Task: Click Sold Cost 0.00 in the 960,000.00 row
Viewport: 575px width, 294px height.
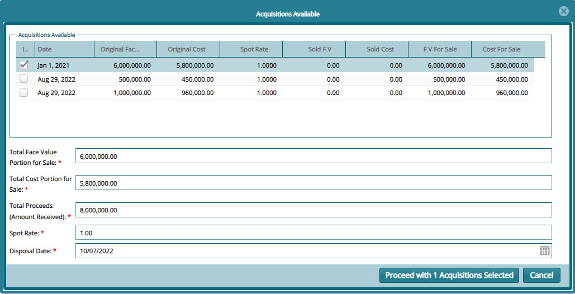Action: pyautogui.click(x=396, y=93)
